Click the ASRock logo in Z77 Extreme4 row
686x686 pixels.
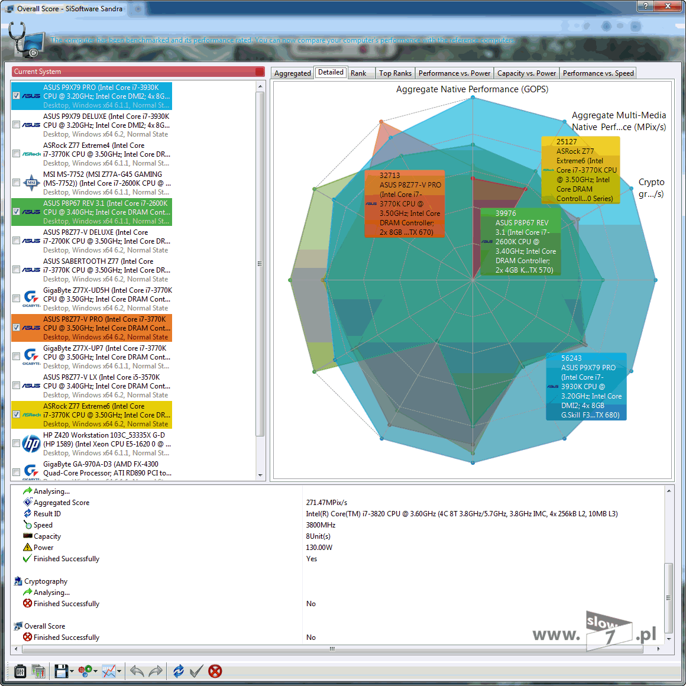31,154
